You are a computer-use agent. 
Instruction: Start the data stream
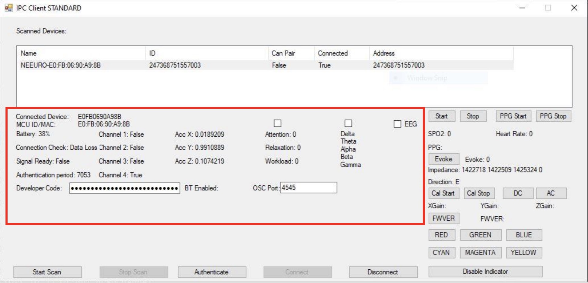tap(441, 116)
